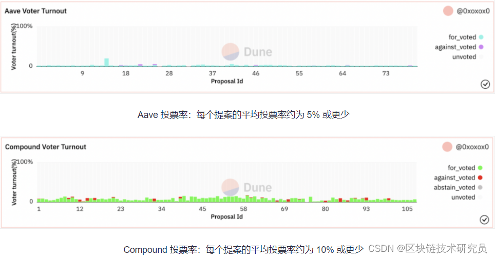Click Compound x-axis label 105
The height and width of the screenshot is (258, 495).
pyautogui.click(x=407, y=209)
